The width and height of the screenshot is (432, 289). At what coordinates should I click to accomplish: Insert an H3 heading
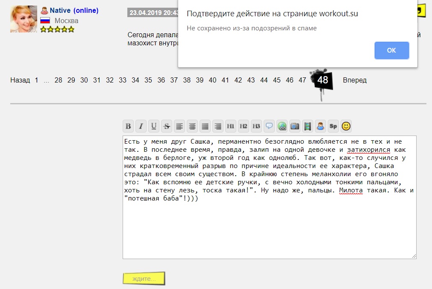coord(256,126)
